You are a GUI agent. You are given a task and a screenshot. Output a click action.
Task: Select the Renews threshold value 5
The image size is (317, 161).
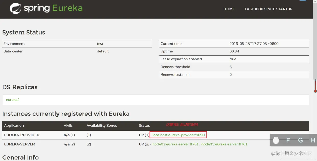(231, 67)
